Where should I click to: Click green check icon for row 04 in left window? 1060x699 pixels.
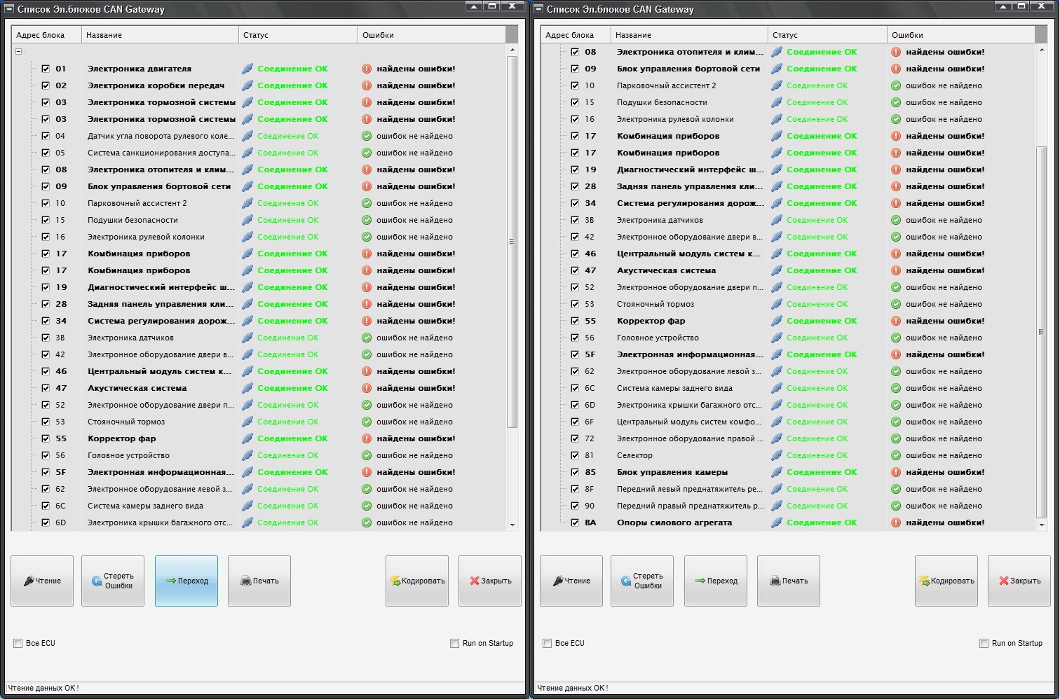point(367,136)
